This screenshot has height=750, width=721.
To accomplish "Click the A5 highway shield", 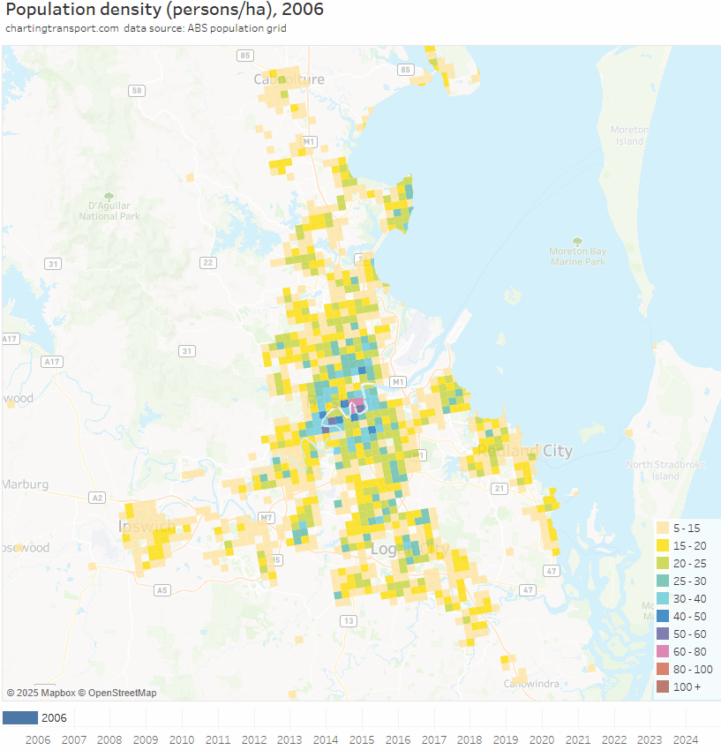I will click(x=161, y=589).
